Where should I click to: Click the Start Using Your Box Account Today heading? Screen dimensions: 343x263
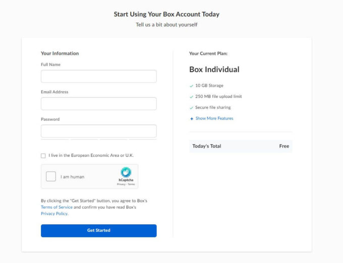[166, 14]
